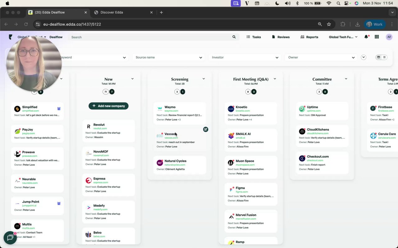Open the Owner filter dropdown

[321, 57]
